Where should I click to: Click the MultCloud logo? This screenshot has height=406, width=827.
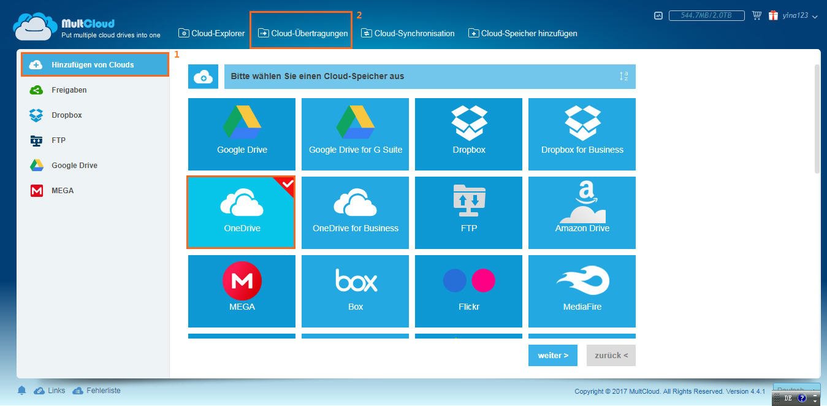(x=86, y=27)
